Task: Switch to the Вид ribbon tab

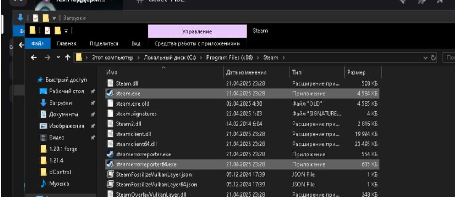Action: click(136, 44)
